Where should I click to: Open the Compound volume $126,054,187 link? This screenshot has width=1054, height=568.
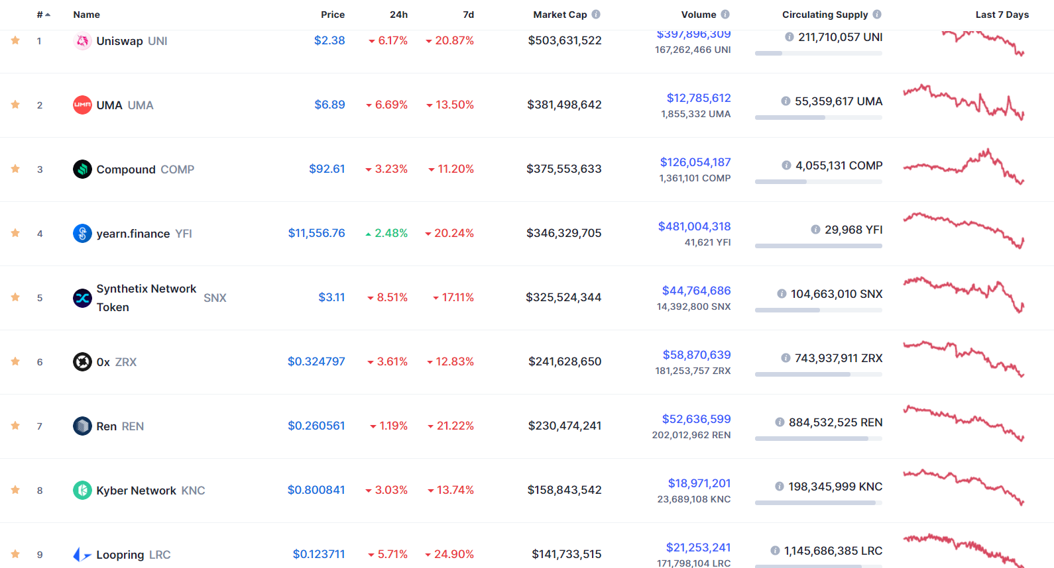(x=695, y=162)
